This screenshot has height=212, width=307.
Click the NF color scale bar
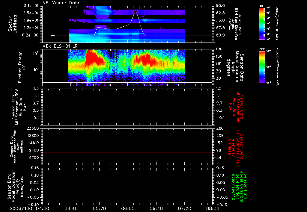click(x=262, y=24)
